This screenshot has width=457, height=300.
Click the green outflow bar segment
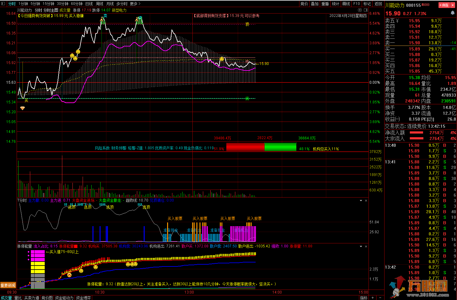coord(280,147)
